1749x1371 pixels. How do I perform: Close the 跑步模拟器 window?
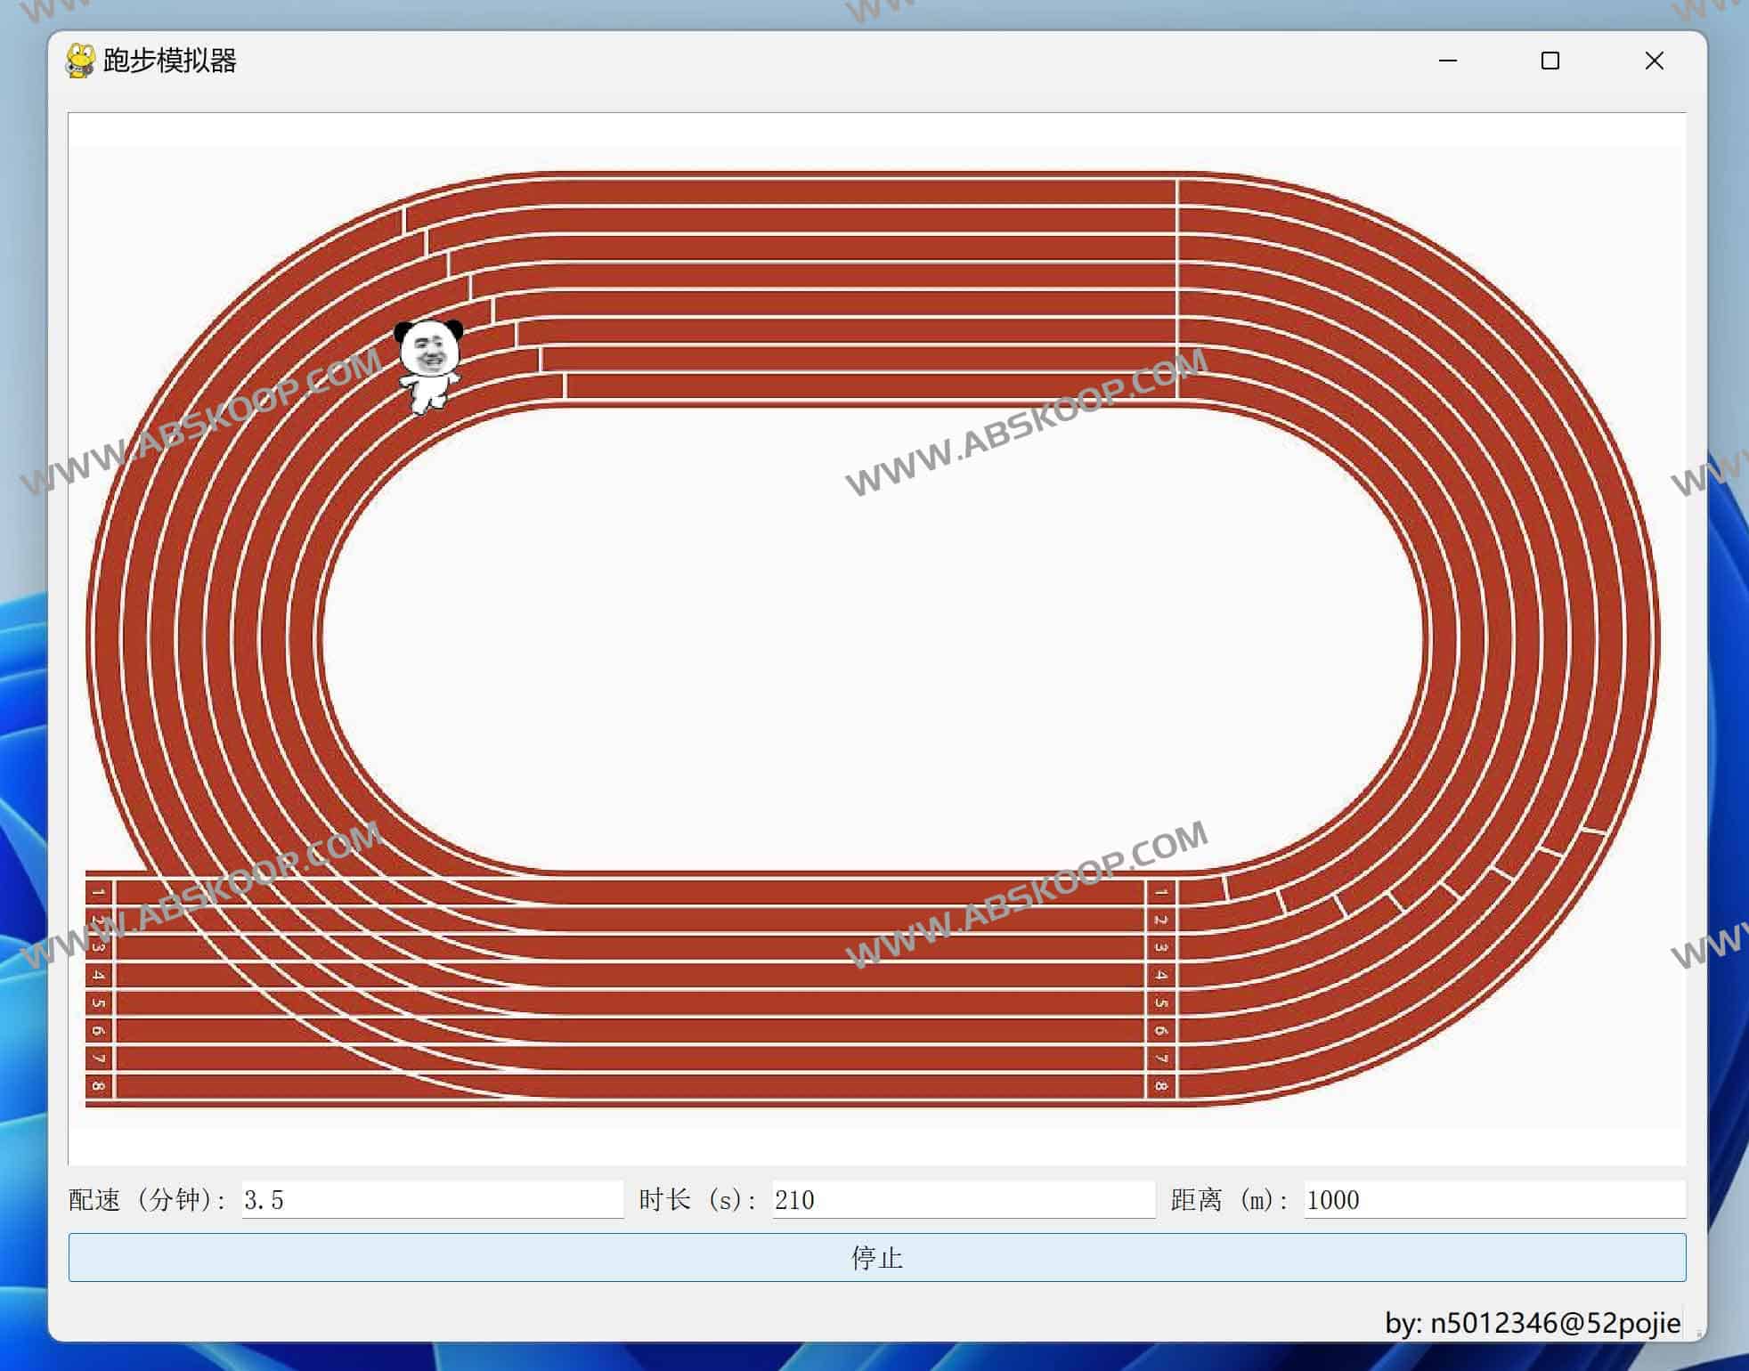pyautogui.click(x=1654, y=61)
